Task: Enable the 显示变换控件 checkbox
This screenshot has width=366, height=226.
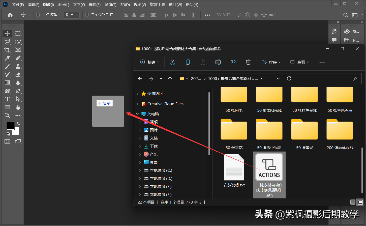Action: pyautogui.click(x=87, y=15)
